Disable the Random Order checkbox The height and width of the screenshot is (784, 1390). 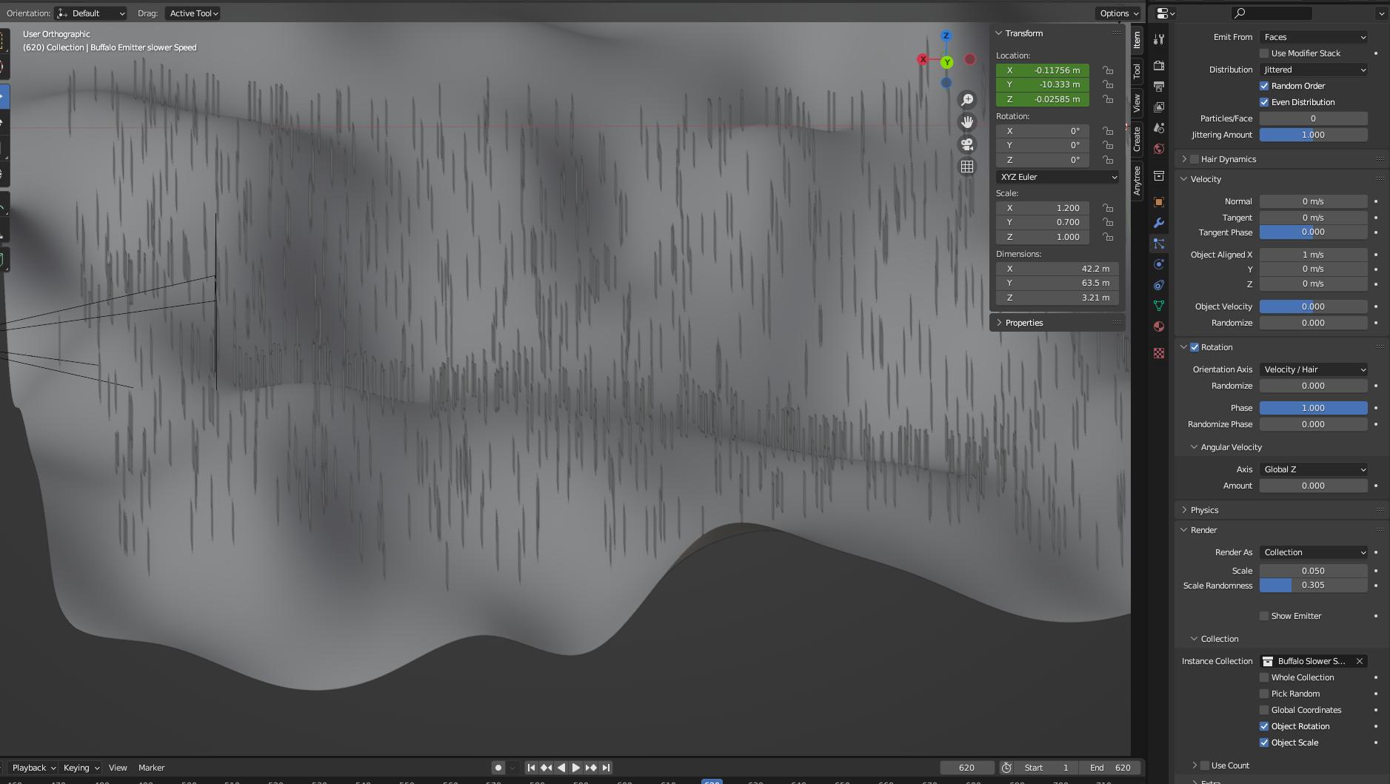point(1264,86)
